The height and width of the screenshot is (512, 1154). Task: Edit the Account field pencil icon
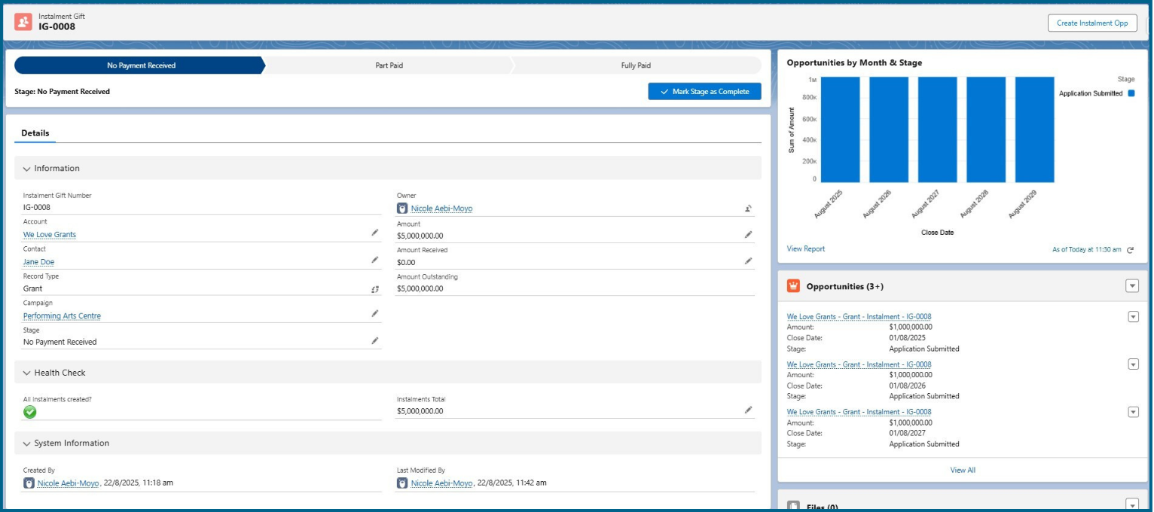374,233
